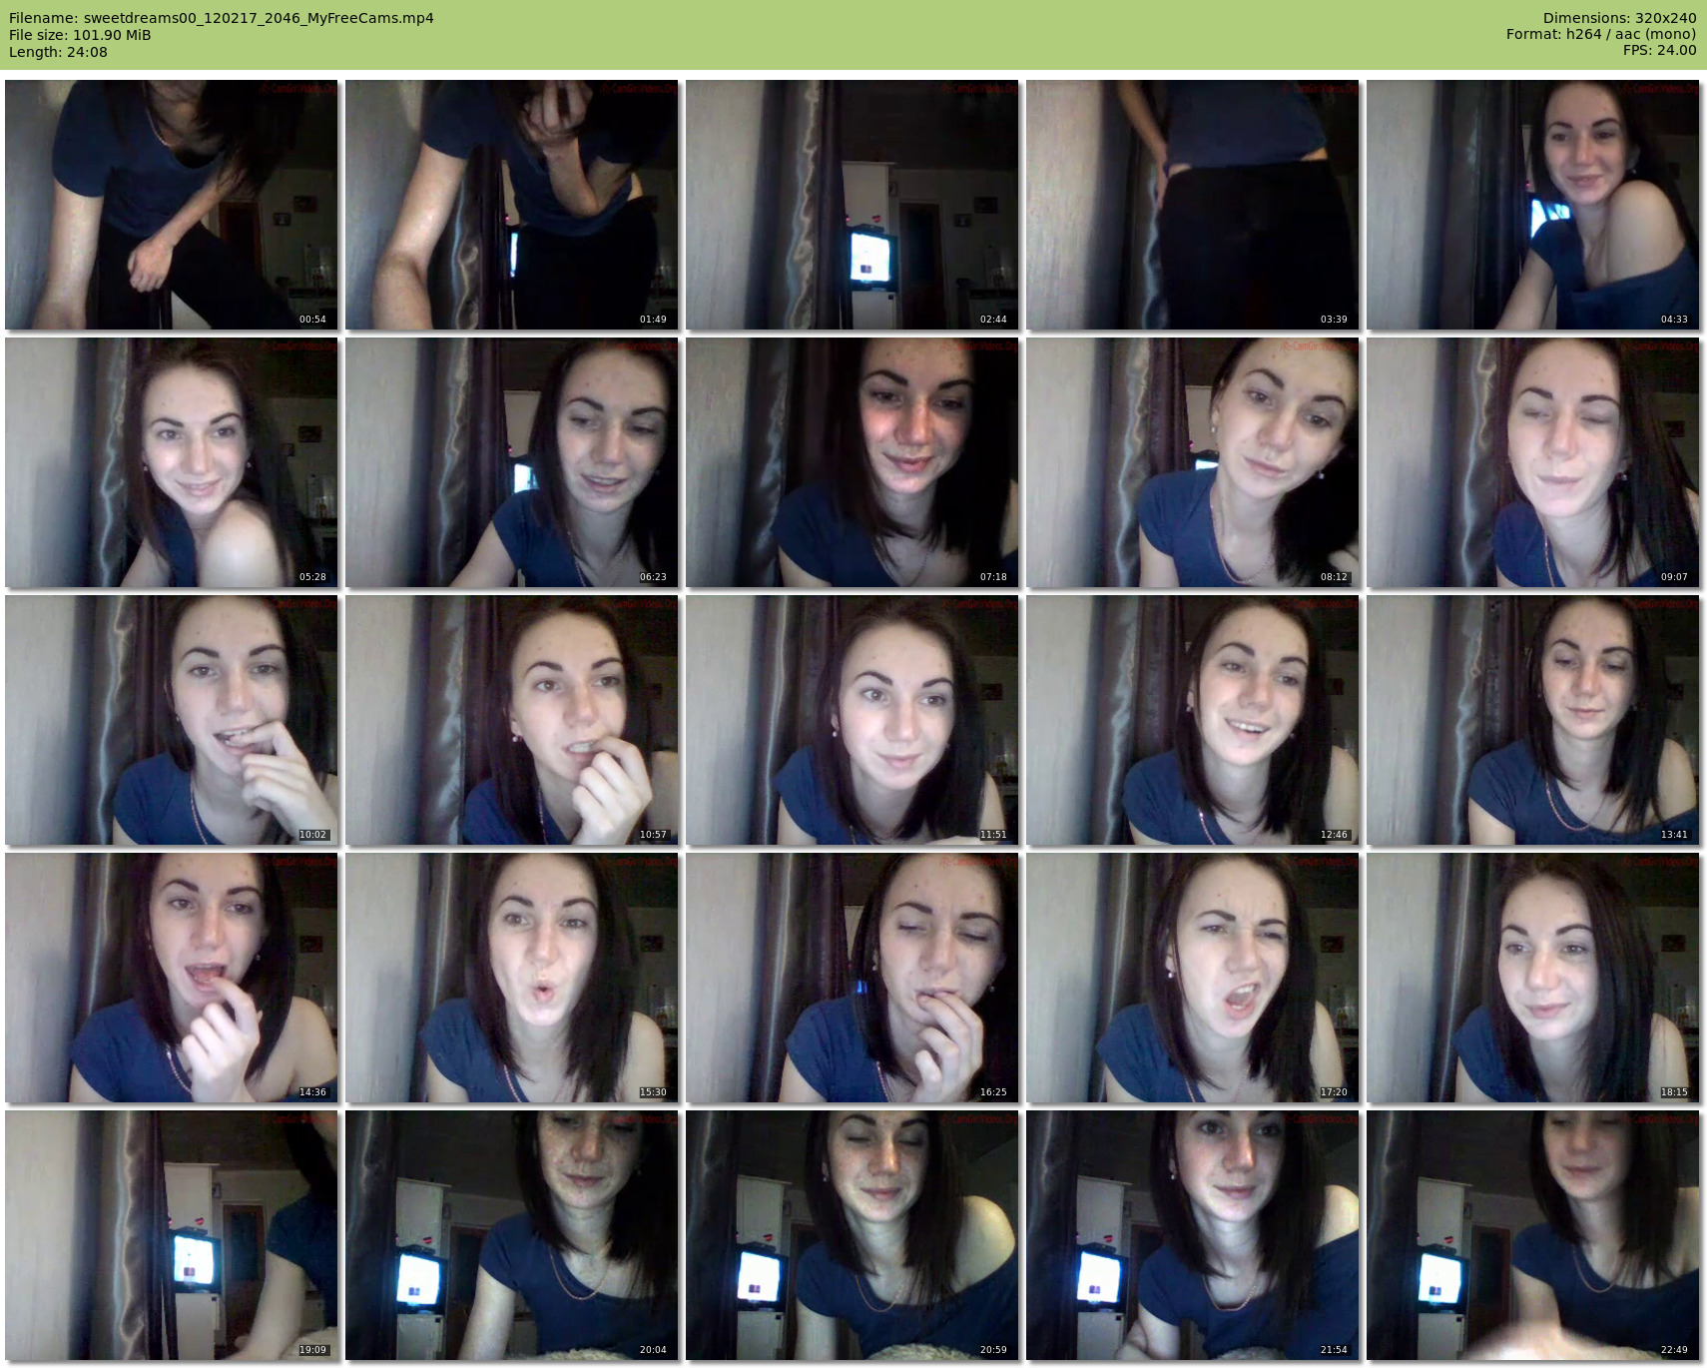Open the thumbnail at 04:33
The height and width of the screenshot is (1368, 1707).
[1532, 205]
